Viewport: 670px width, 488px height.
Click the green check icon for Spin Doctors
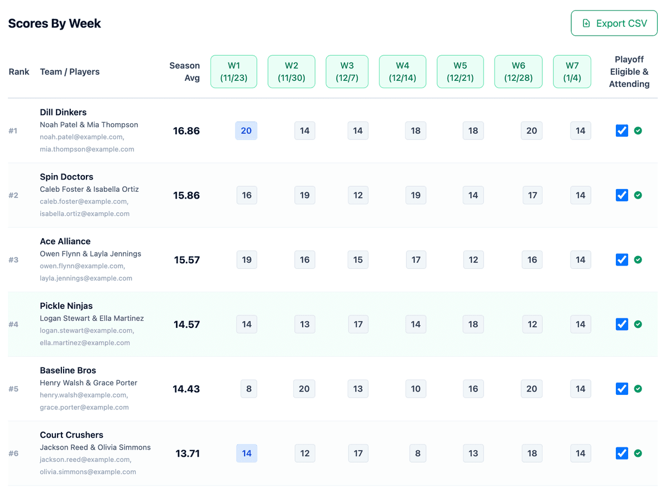[638, 195]
